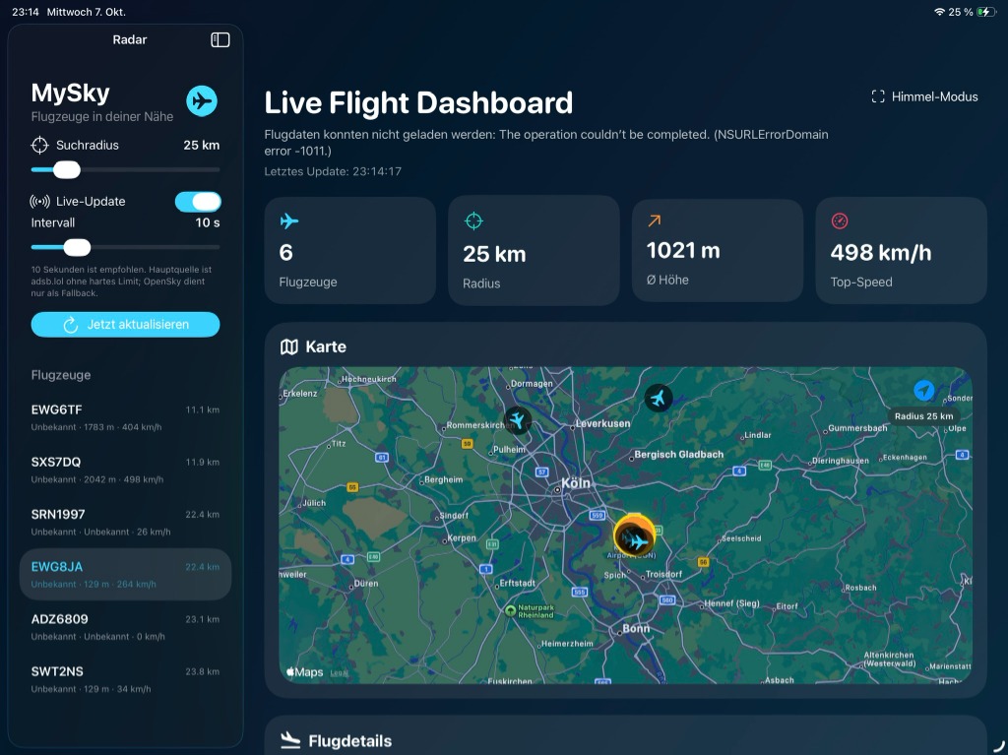Viewport: 1008px width, 755px height.
Task: Click the 498 km/h Top-Speed value
Action: [881, 253]
